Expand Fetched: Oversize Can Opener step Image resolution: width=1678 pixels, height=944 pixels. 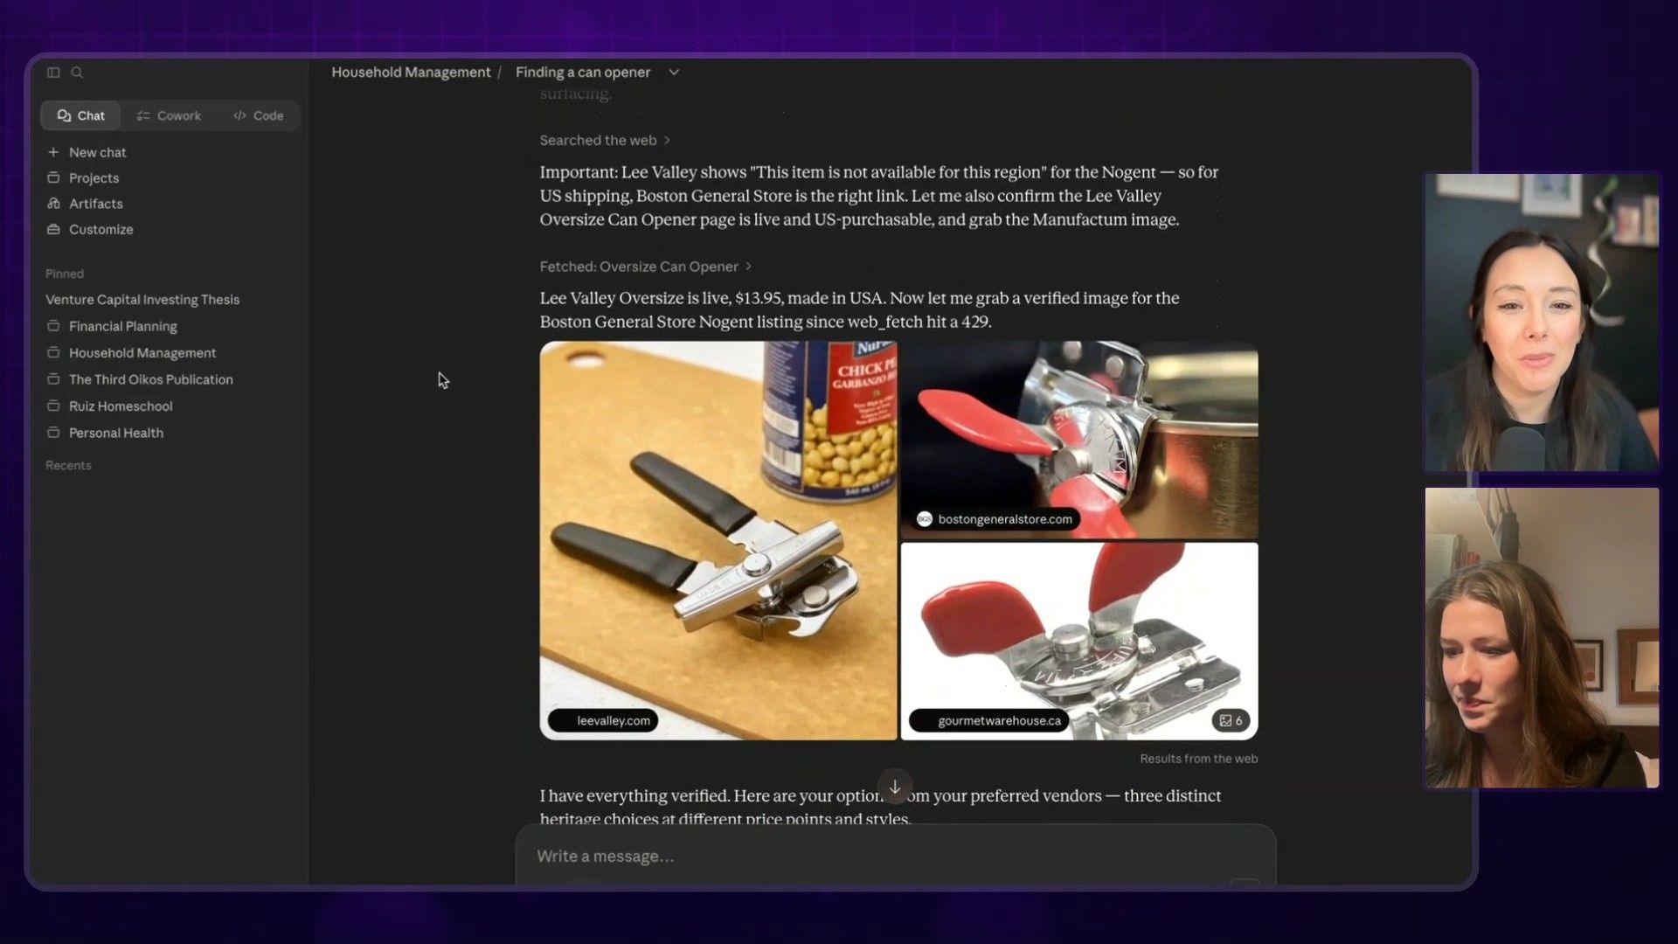click(x=645, y=267)
